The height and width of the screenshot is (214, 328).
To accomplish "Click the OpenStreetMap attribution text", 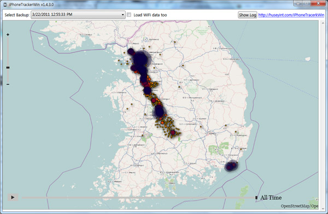I will [300, 206].
